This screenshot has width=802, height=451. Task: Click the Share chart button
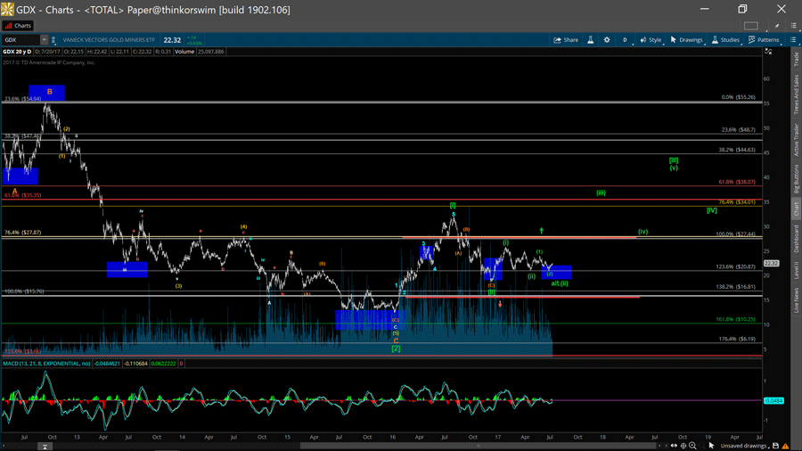(566, 40)
